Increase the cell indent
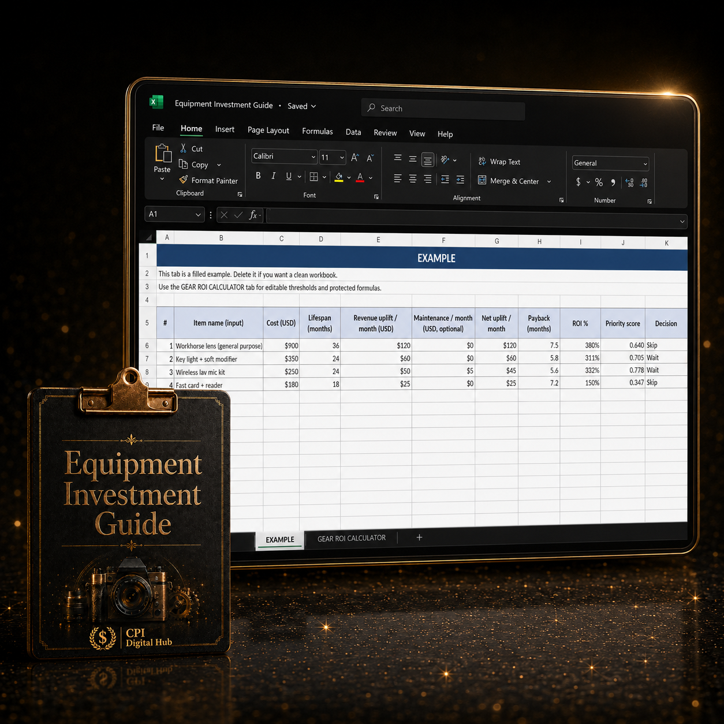724x724 pixels. click(460, 180)
